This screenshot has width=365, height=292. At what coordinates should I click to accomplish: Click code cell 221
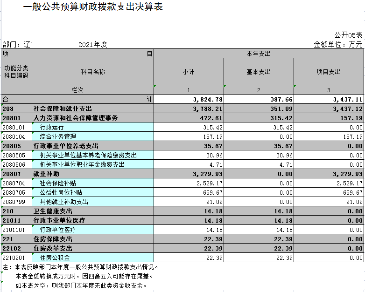click(16, 239)
